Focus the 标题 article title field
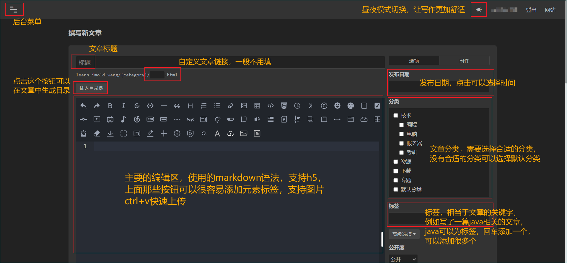This screenshot has width=567, height=263. point(230,63)
